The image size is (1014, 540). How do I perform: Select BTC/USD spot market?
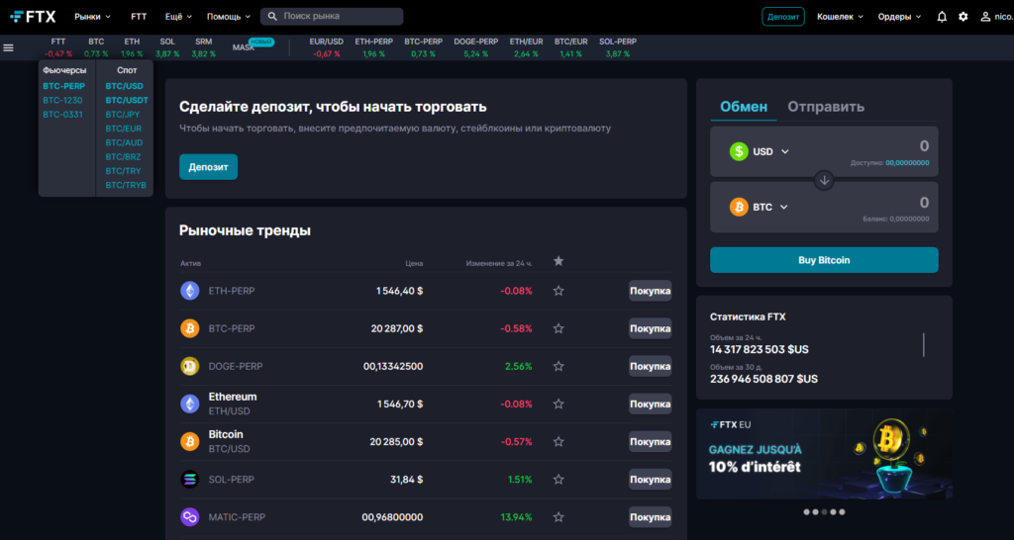[124, 86]
